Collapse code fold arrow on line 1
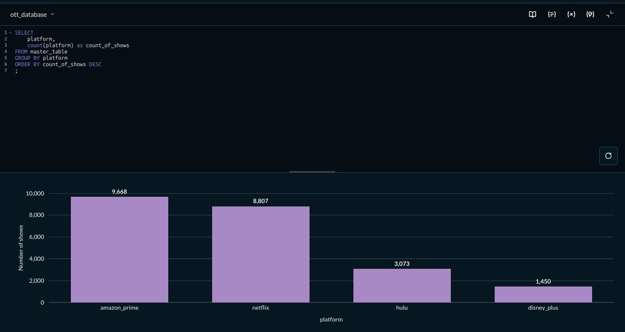Screen dimensions: 625x332 10,33
